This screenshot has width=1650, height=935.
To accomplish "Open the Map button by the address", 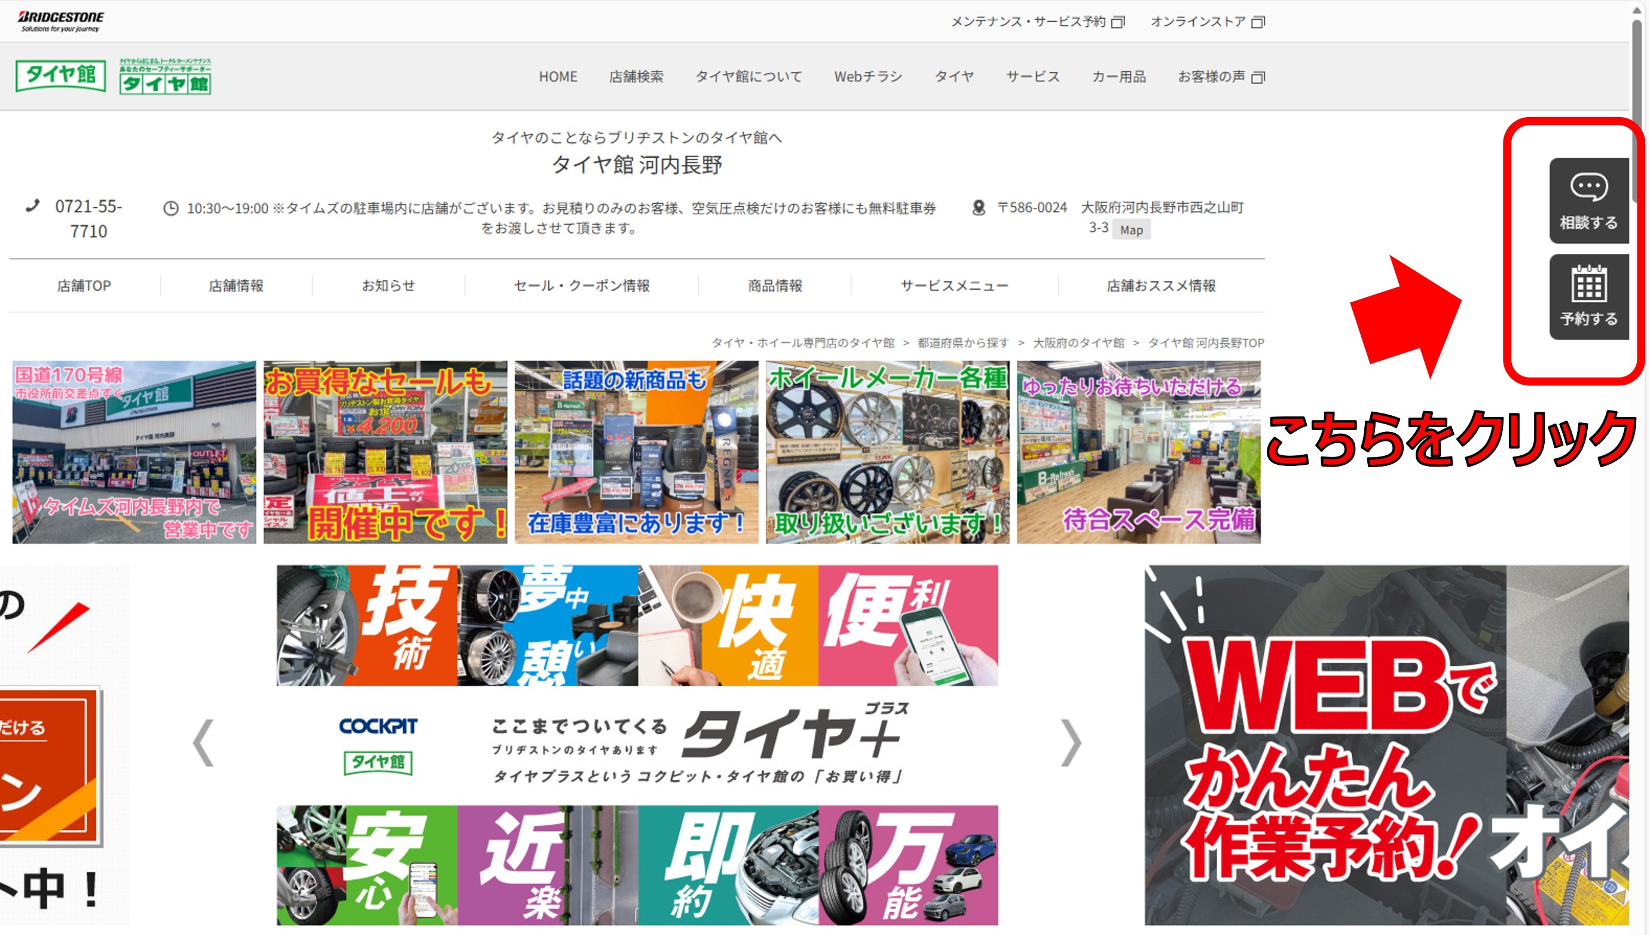I will 1131,230.
